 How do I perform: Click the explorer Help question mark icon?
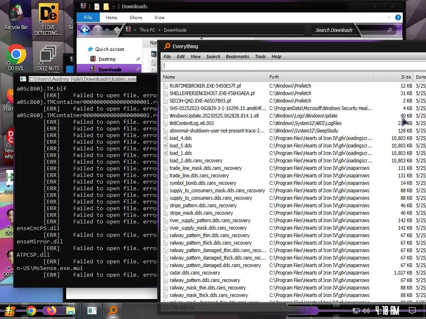coord(398,17)
